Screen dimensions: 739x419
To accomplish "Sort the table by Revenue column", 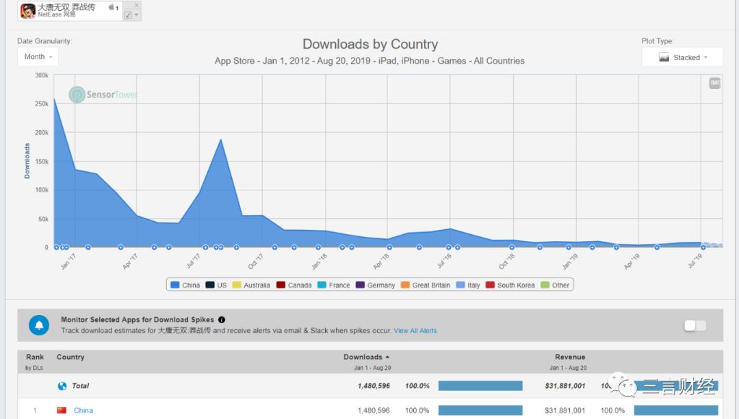I will coord(570,357).
